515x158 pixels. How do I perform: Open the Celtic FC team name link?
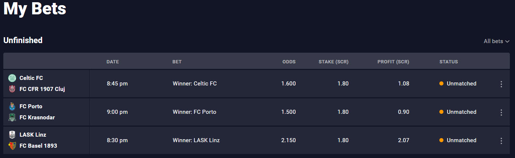[x=31, y=78]
